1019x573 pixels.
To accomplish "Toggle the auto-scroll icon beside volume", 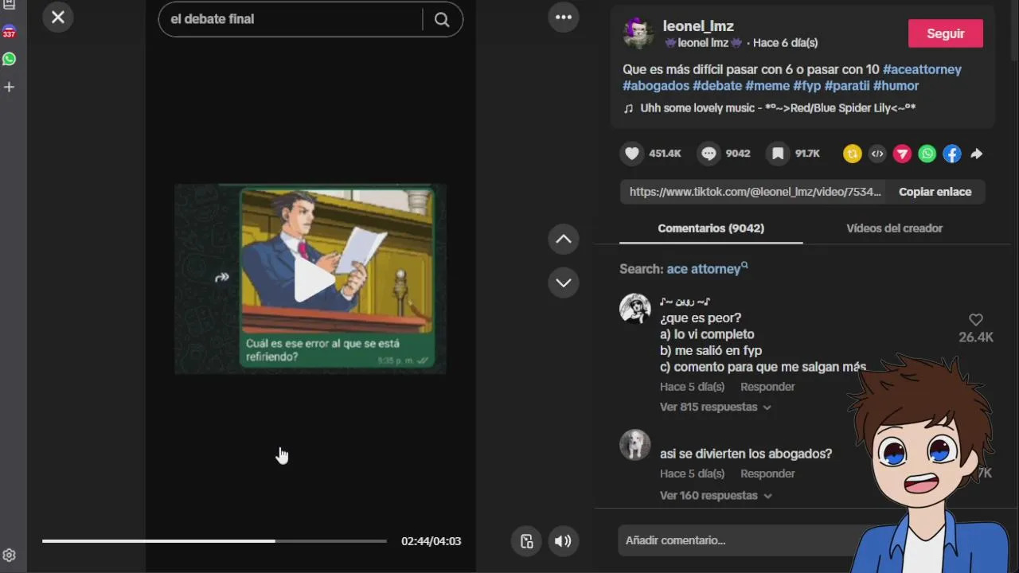I will click(x=526, y=541).
